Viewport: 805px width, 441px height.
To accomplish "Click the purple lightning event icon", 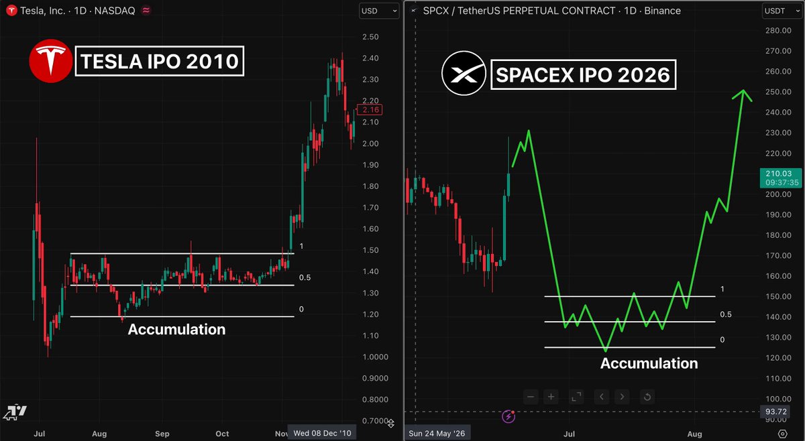I will coord(508,417).
